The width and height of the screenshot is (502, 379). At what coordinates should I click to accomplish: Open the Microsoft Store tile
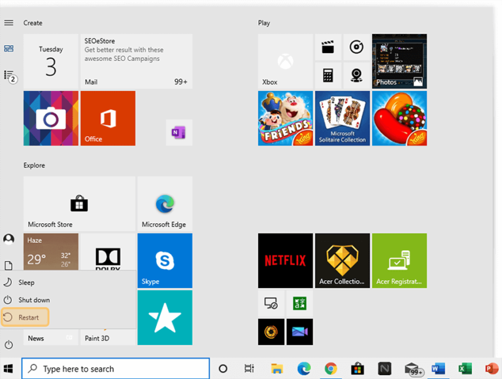(79, 204)
